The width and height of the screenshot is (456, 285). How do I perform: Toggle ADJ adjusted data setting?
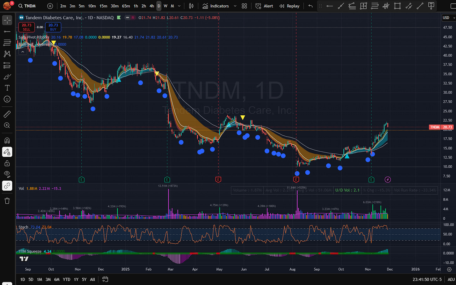pos(451,279)
